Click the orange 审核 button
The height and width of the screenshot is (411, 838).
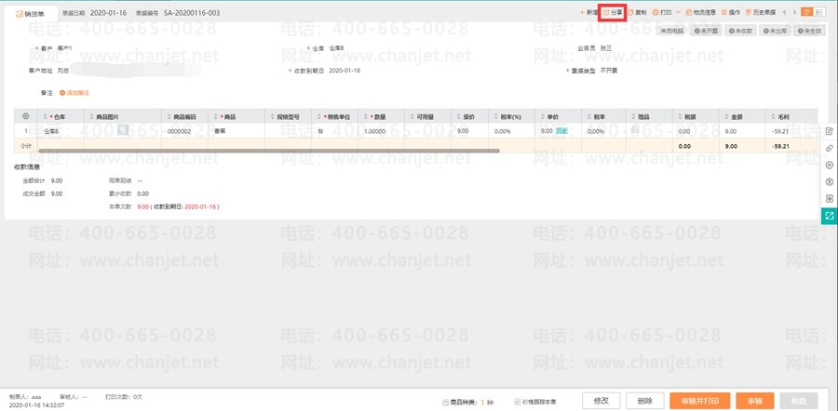coord(754,401)
